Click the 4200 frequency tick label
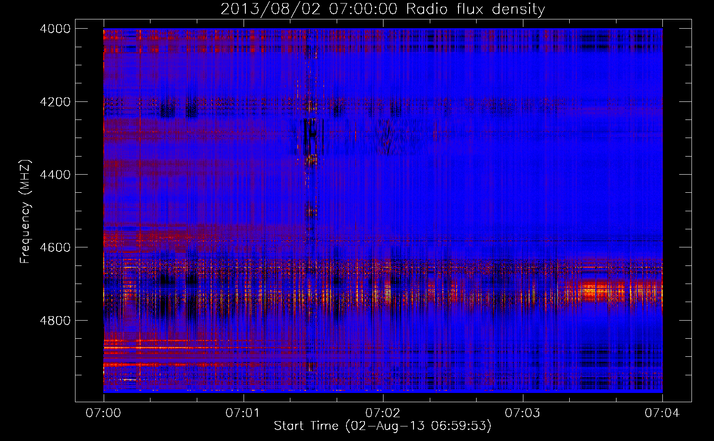Screen dimensions: 714x441 coord(55,102)
